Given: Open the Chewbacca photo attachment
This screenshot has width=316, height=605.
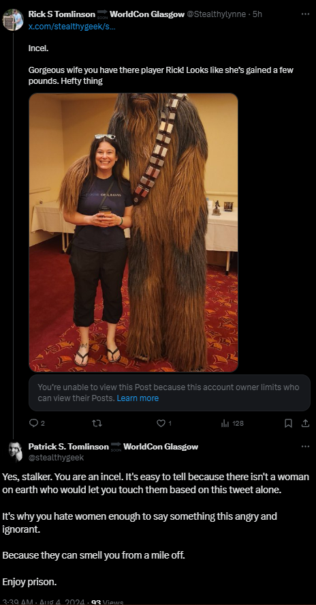Looking at the screenshot, I should coord(133,233).
